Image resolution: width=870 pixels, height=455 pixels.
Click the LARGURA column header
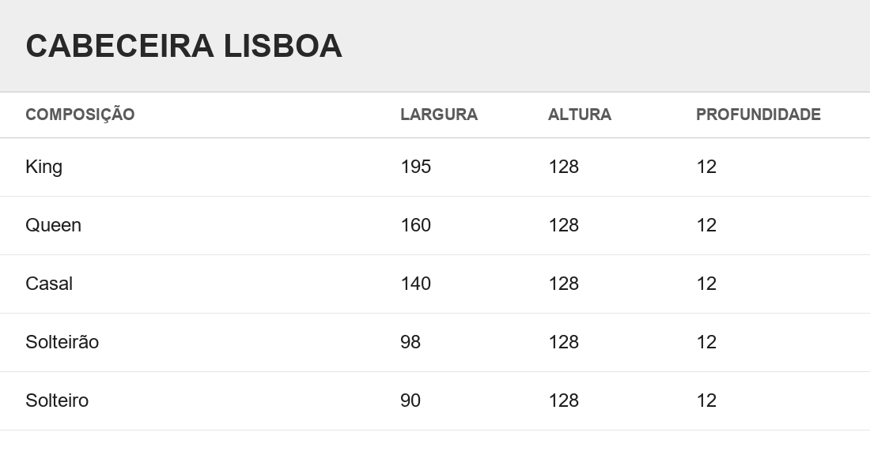click(x=439, y=115)
